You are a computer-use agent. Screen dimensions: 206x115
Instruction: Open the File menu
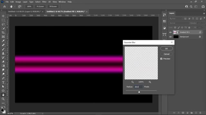point(7,2)
